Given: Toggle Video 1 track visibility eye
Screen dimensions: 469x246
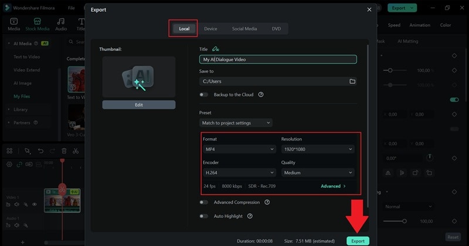Looking at the screenshot, I should (x=35, y=204).
